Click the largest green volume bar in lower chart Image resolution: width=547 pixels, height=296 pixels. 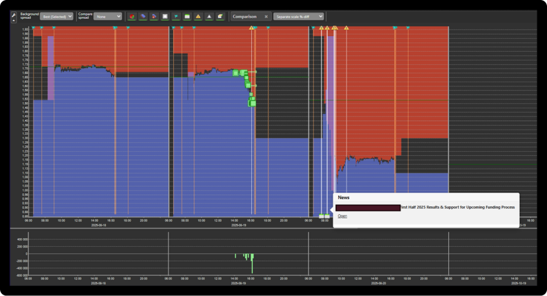point(253,264)
